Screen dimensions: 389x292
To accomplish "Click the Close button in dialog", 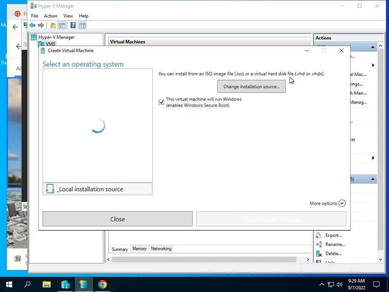I will 117,219.
